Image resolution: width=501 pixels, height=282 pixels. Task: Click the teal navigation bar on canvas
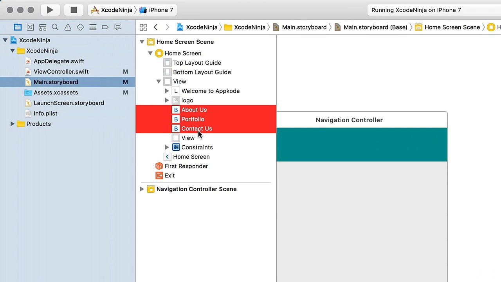362,145
